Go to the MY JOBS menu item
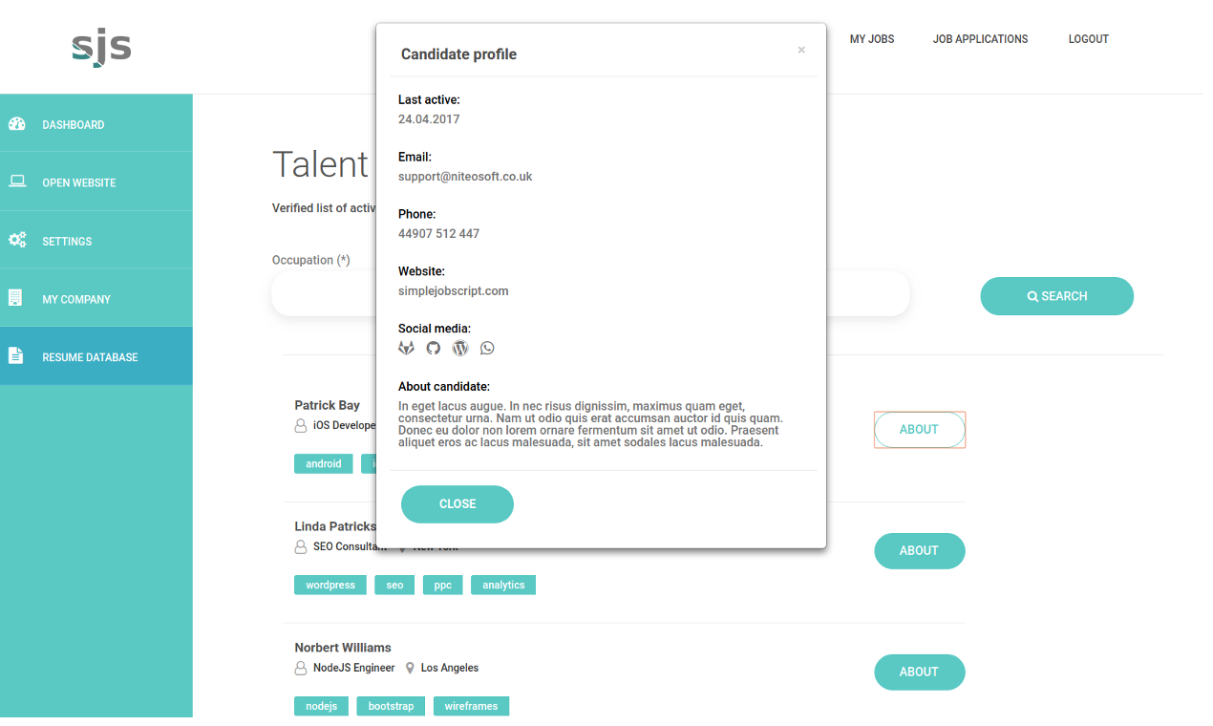1213x726 pixels. (x=871, y=39)
